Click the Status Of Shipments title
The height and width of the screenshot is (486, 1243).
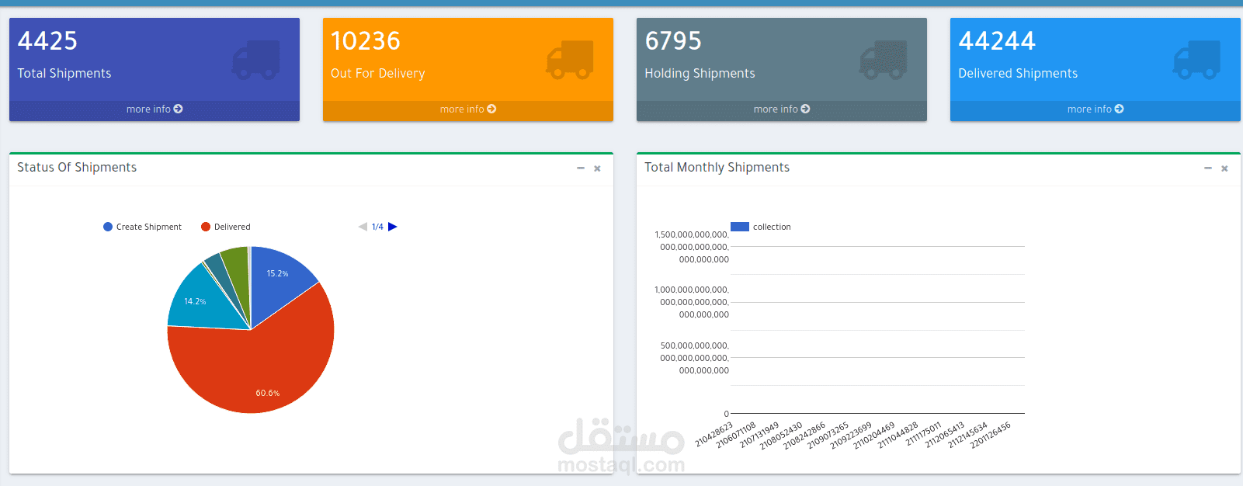[x=77, y=168]
